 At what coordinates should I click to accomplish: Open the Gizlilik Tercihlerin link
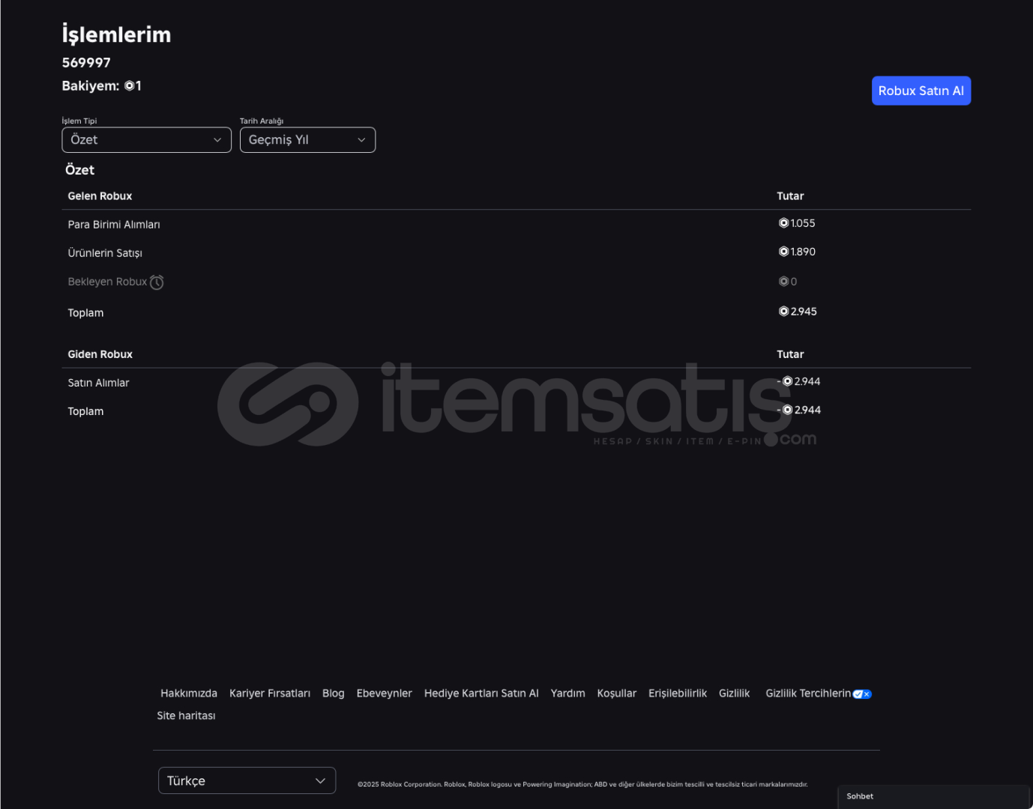(808, 694)
